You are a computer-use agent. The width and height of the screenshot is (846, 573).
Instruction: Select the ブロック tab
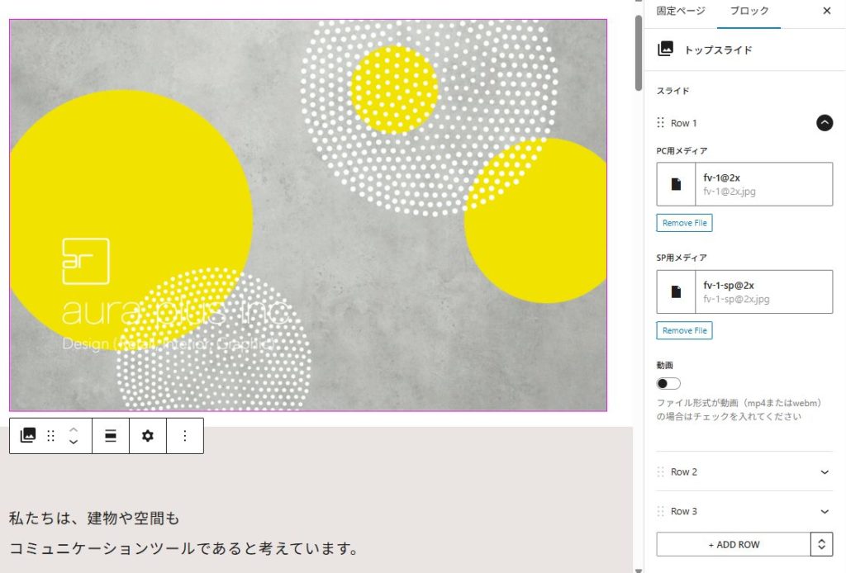point(749,11)
